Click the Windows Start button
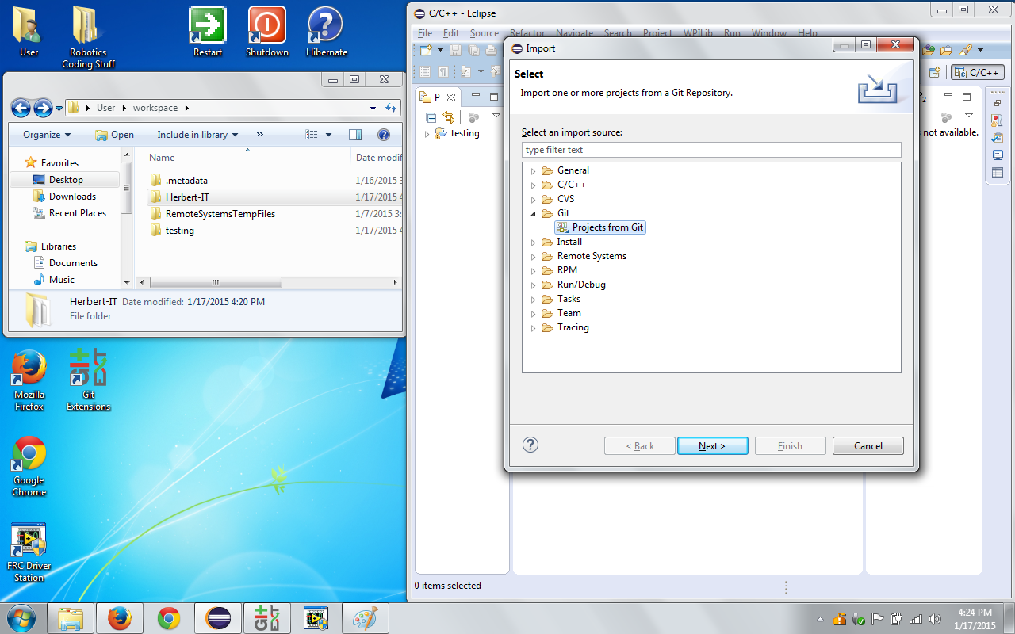 click(x=21, y=617)
